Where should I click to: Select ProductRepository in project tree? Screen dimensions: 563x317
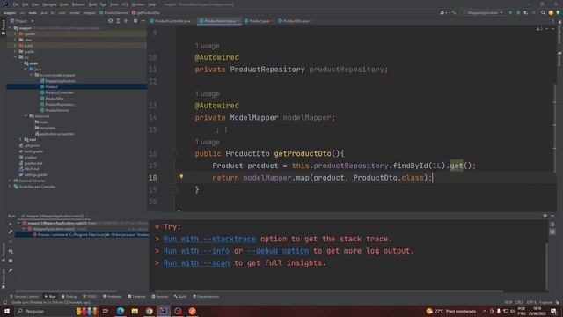60,104
